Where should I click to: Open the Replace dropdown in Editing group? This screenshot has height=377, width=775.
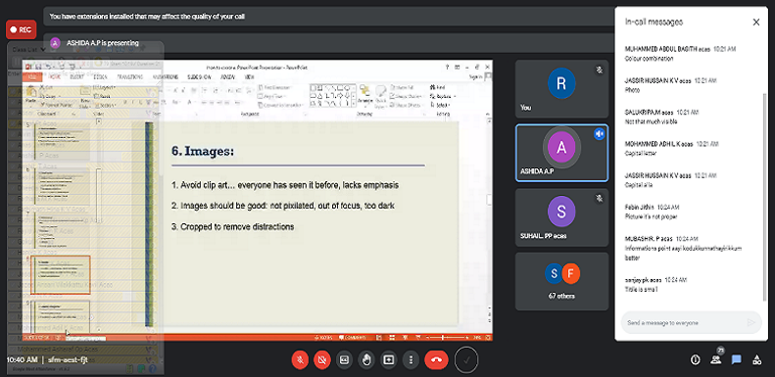pos(443,96)
